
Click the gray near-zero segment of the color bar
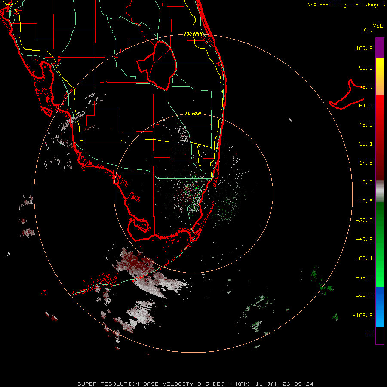coord(380,191)
